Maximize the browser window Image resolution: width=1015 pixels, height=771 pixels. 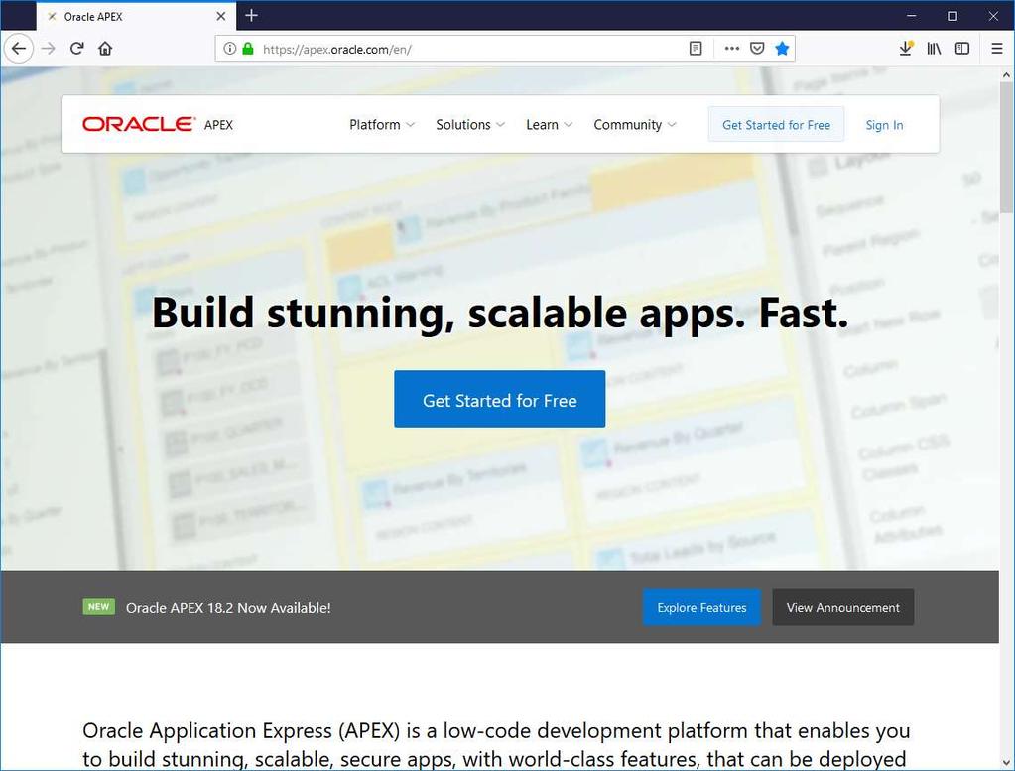[x=952, y=16]
